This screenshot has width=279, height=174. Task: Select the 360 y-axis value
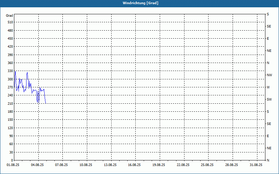(10, 63)
